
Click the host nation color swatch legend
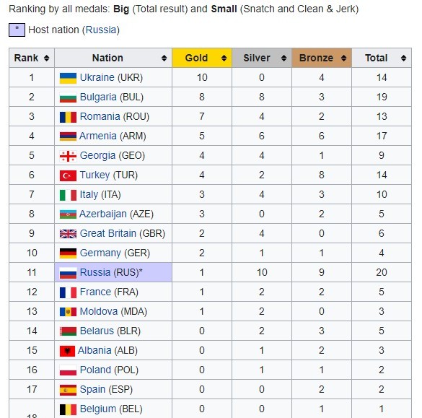pyautogui.click(x=17, y=30)
